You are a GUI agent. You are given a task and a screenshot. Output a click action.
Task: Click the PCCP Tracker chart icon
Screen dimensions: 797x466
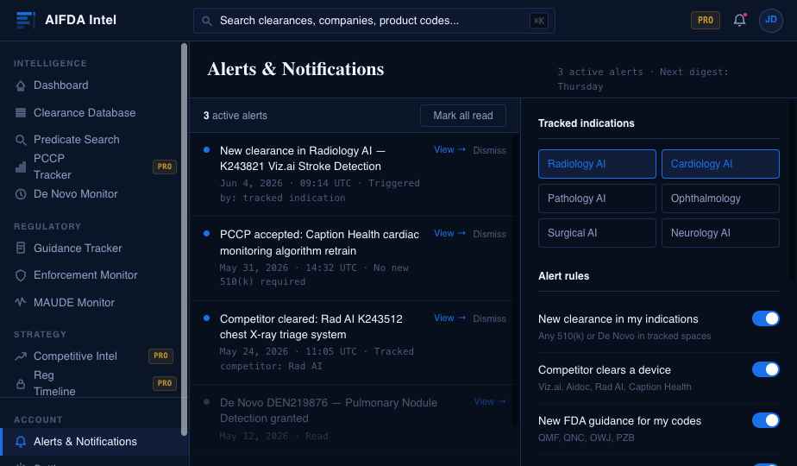point(21,167)
